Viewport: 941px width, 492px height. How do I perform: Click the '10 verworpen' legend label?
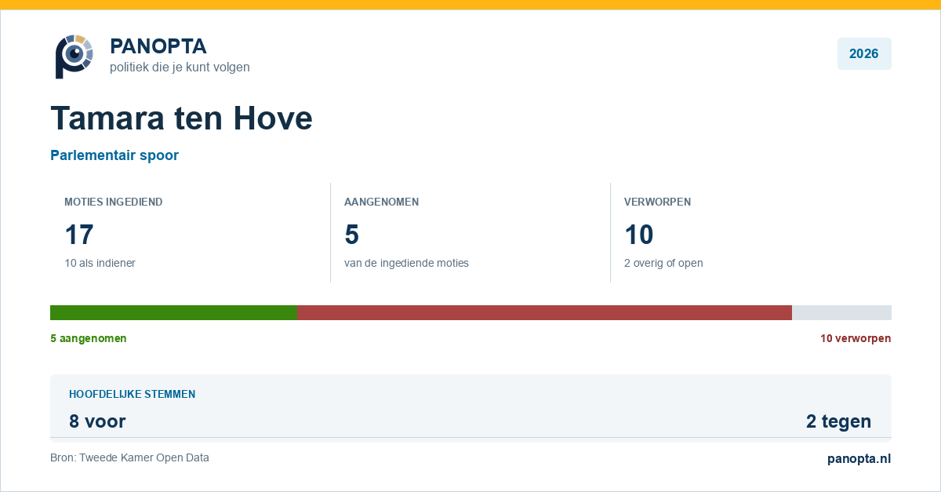[856, 338]
